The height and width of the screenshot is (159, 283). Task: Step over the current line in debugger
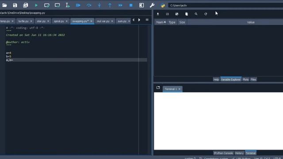click(89, 5)
